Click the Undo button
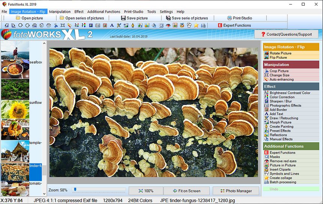323x204 pixels. (291, 189)
